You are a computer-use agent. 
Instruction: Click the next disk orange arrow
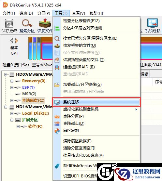click(x=17, y=41)
